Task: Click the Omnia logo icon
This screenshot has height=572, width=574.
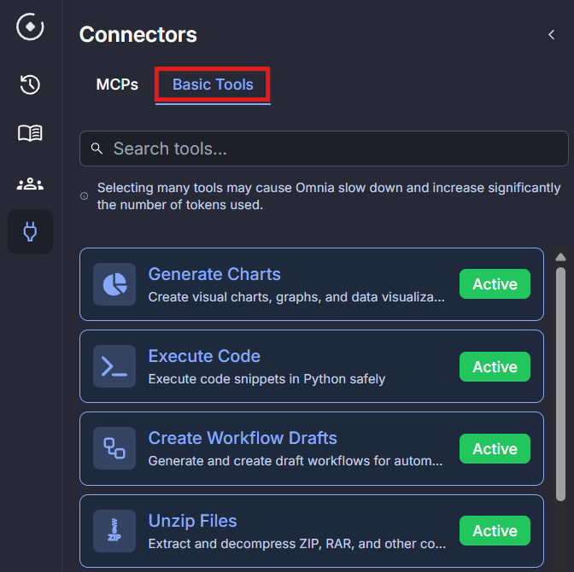Action: point(31,26)
